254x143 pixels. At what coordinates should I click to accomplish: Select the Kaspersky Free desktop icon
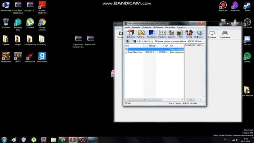(x=18, y=25)
